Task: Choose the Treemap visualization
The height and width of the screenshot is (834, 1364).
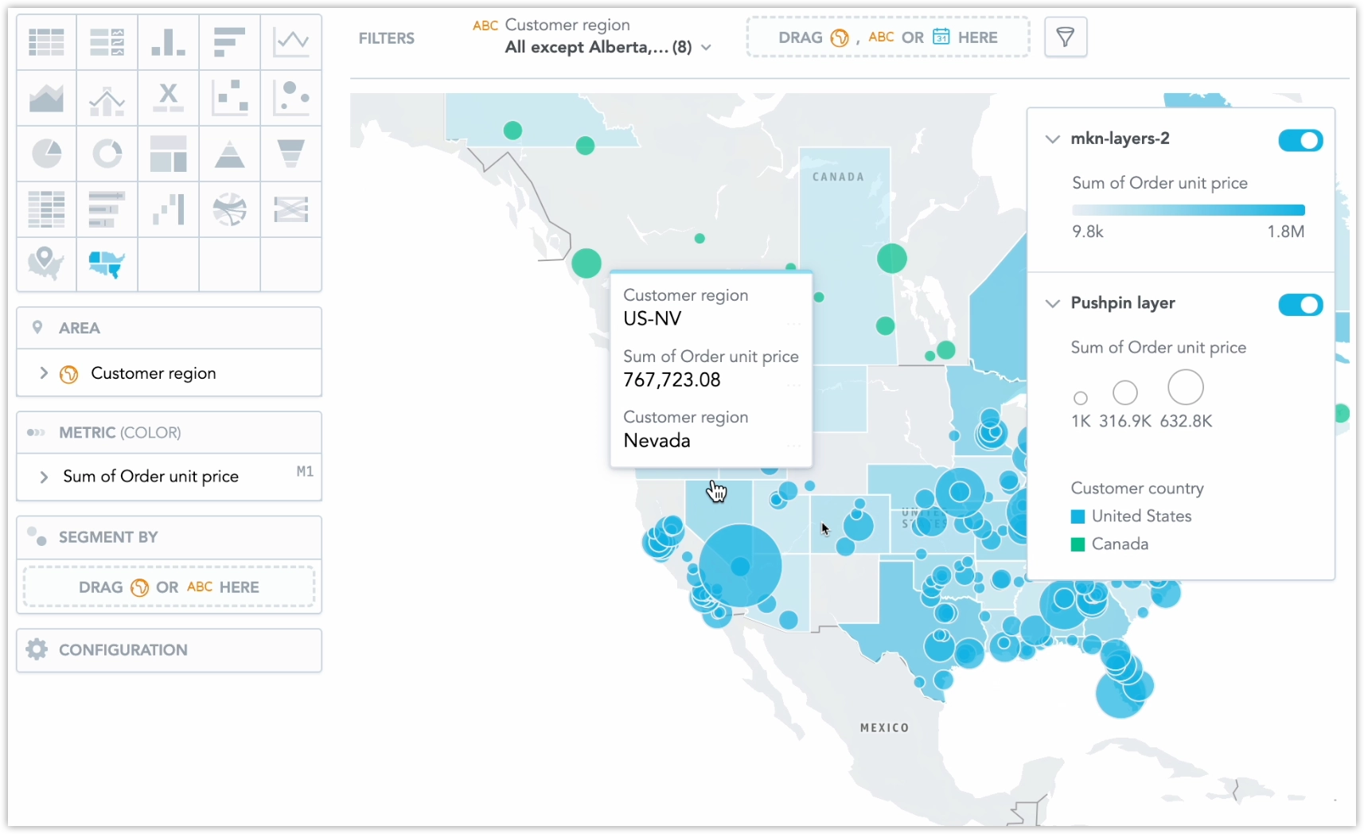Action: [x=168, y=154]
